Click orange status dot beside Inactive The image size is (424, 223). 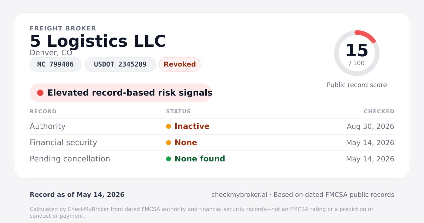pos(169,126)
